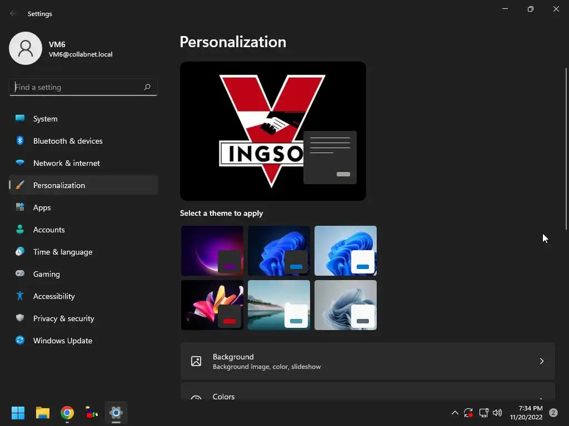Image resolution: width=569 pixels, height=426 pixels.
Task: Click the Gaming controller icon
Action: point(20,273)
